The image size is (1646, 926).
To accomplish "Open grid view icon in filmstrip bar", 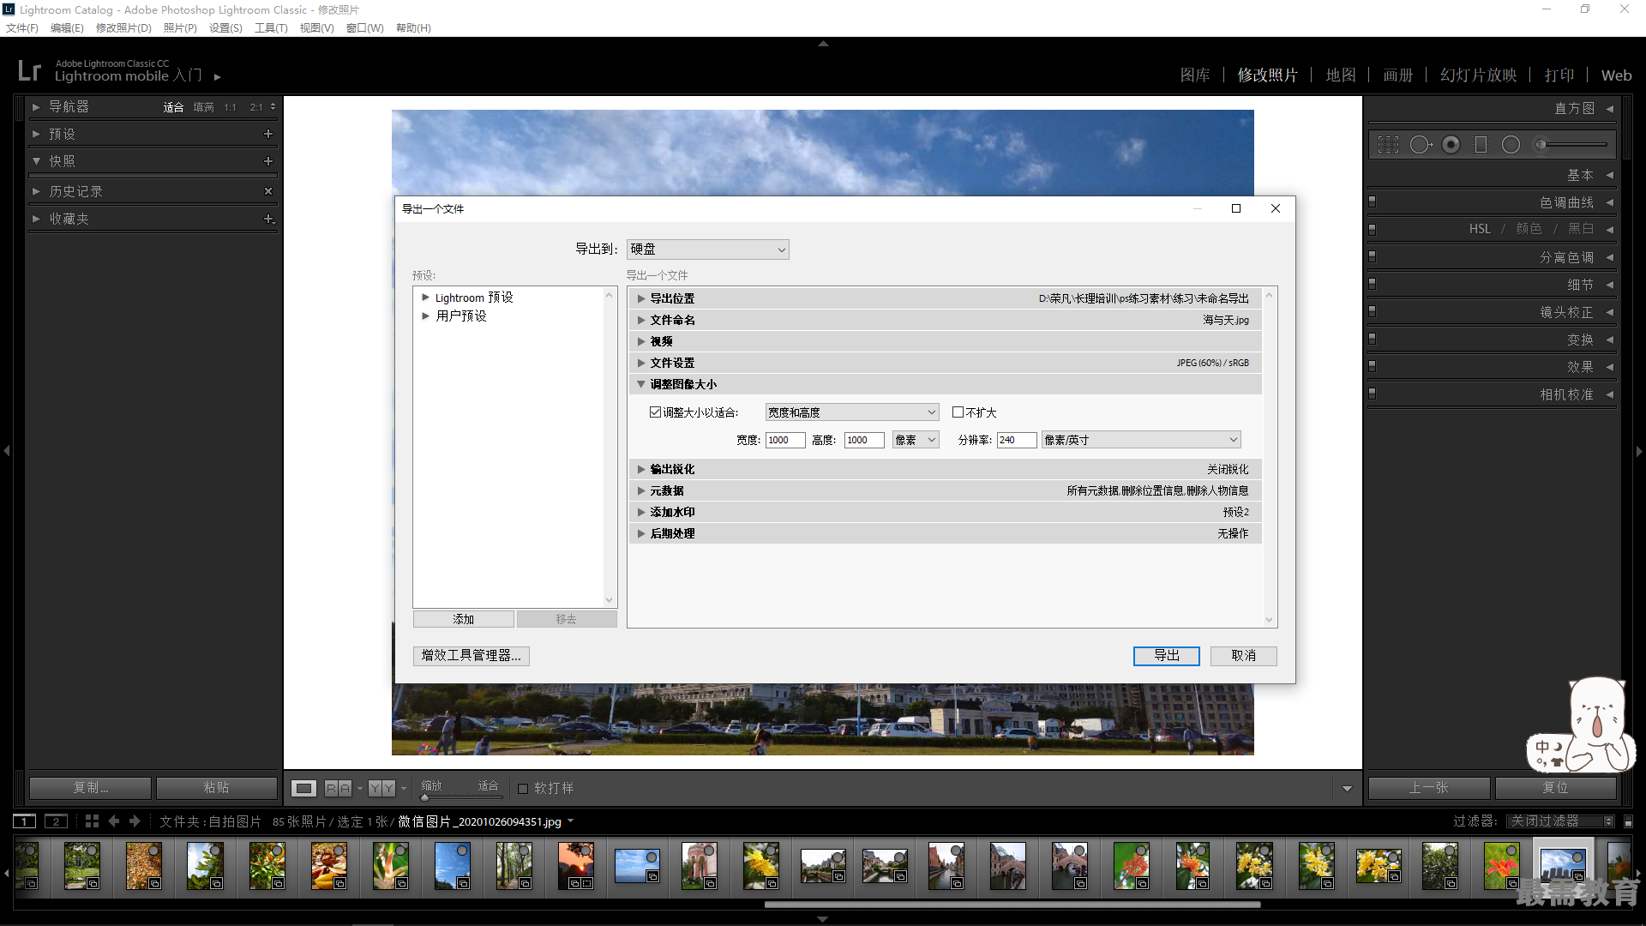I will (92, 821).
